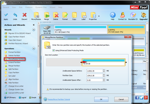Choose Convert NTFS to FAT operation

point(16,93)
